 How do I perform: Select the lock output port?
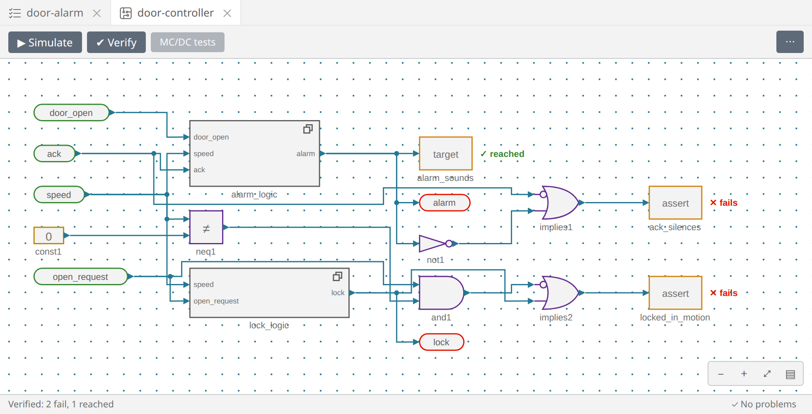(x=442, y=342)
